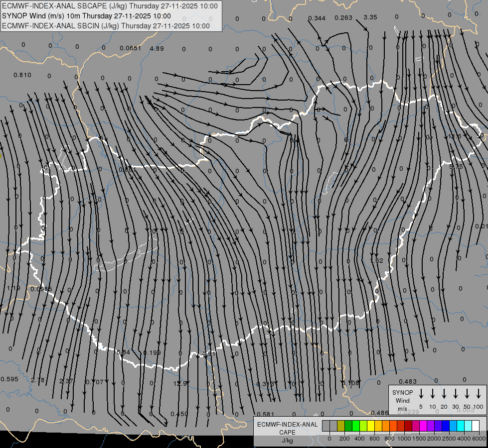The width and height of the screenshot is (488, 448).
Task: Click the 50 m/s wind arrow in legend
Action: pos(467,394)
